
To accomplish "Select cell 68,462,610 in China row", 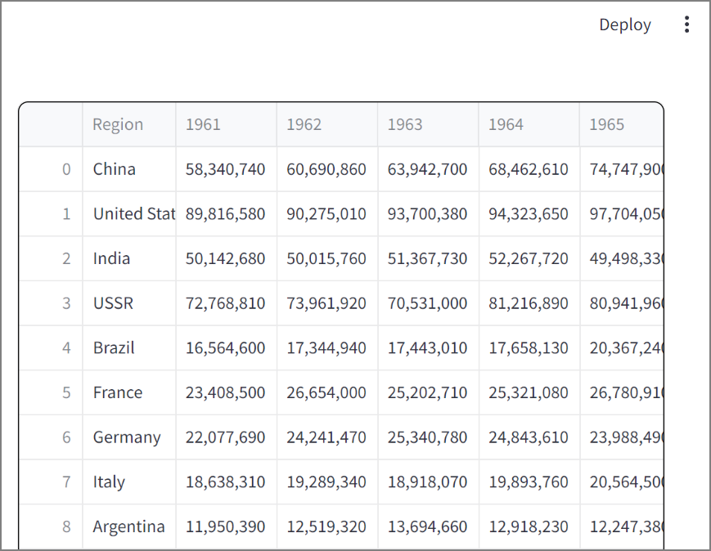I will click(x=529, y=169).
